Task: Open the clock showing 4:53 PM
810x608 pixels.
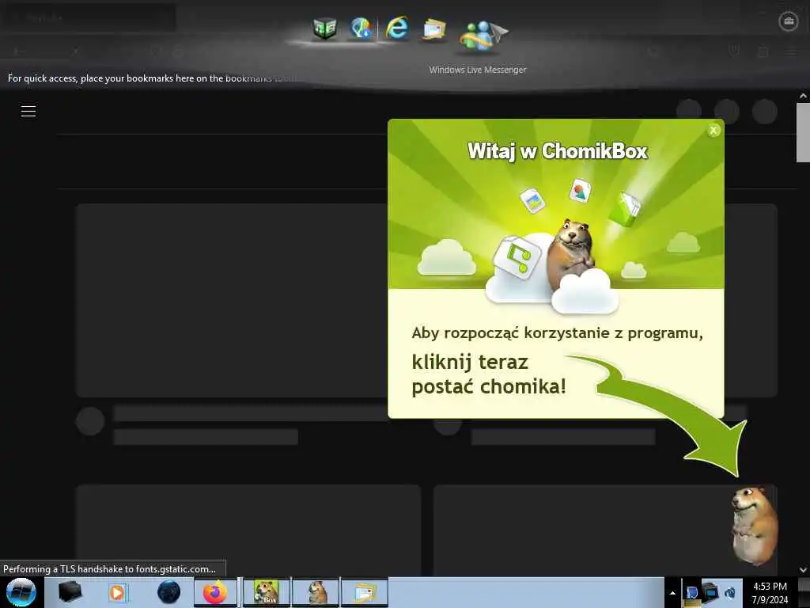Action: 770,593
